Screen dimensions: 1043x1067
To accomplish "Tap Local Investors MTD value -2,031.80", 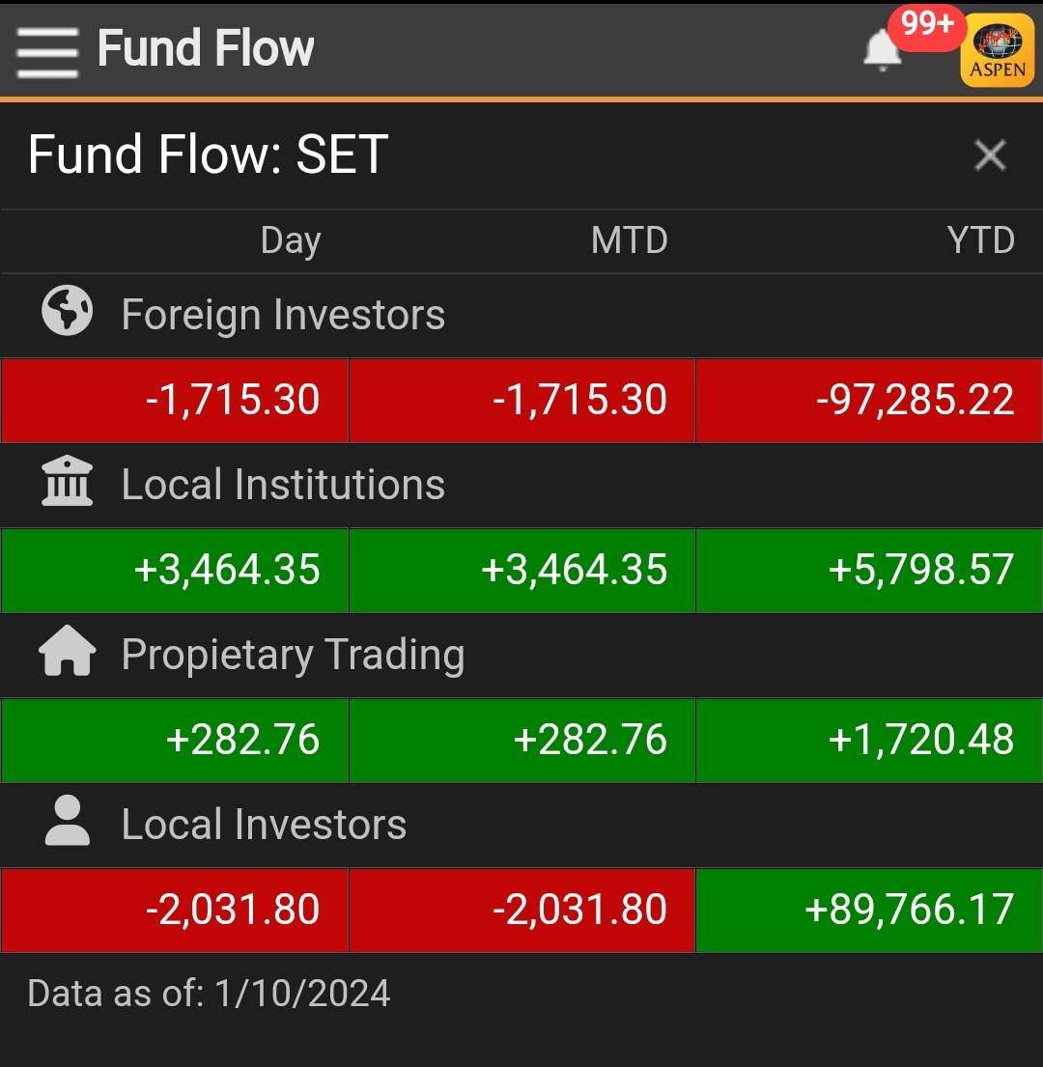I will point(521,911).
